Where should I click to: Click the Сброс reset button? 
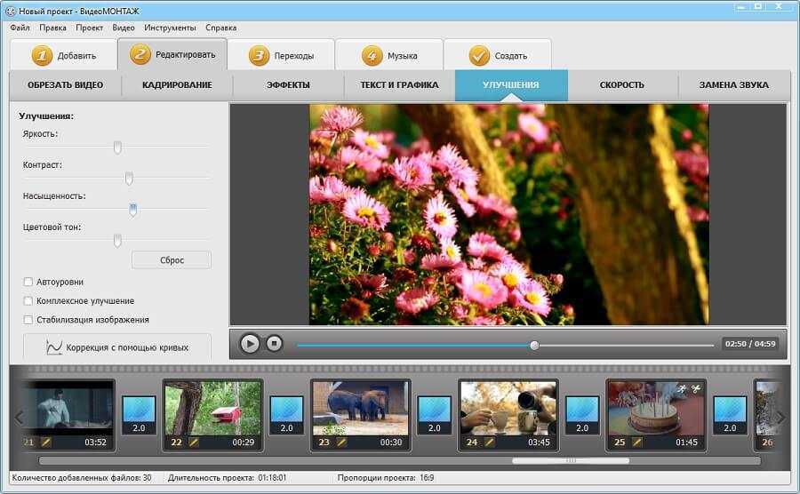172,260
